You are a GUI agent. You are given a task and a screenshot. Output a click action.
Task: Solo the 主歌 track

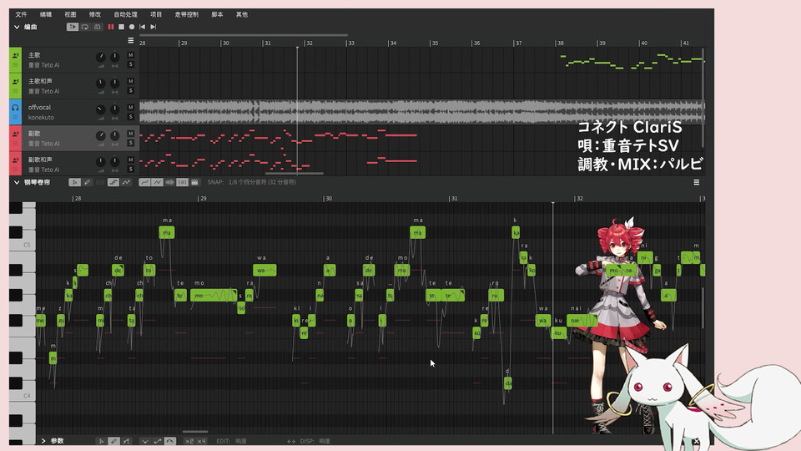(131, 64)
